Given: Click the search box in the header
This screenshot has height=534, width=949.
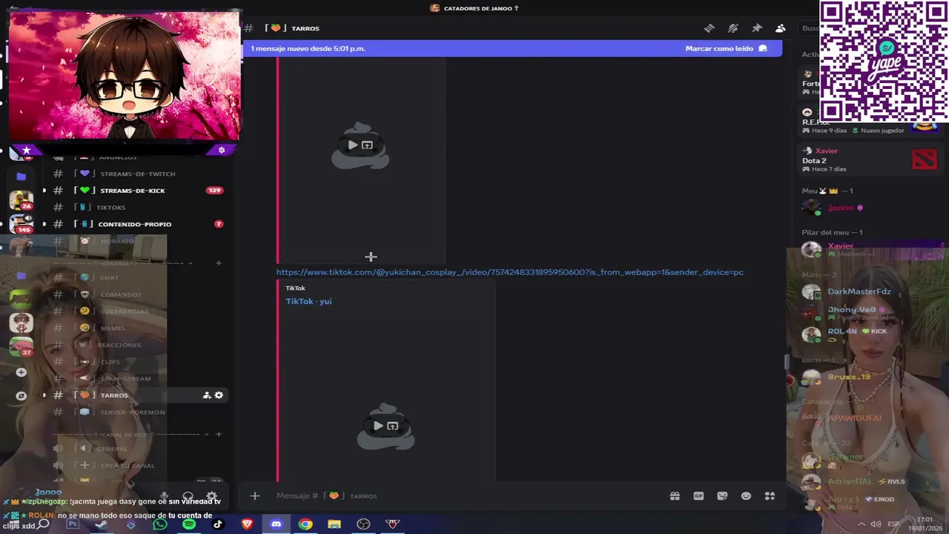Looking at the screenshot, I should 809,28.
